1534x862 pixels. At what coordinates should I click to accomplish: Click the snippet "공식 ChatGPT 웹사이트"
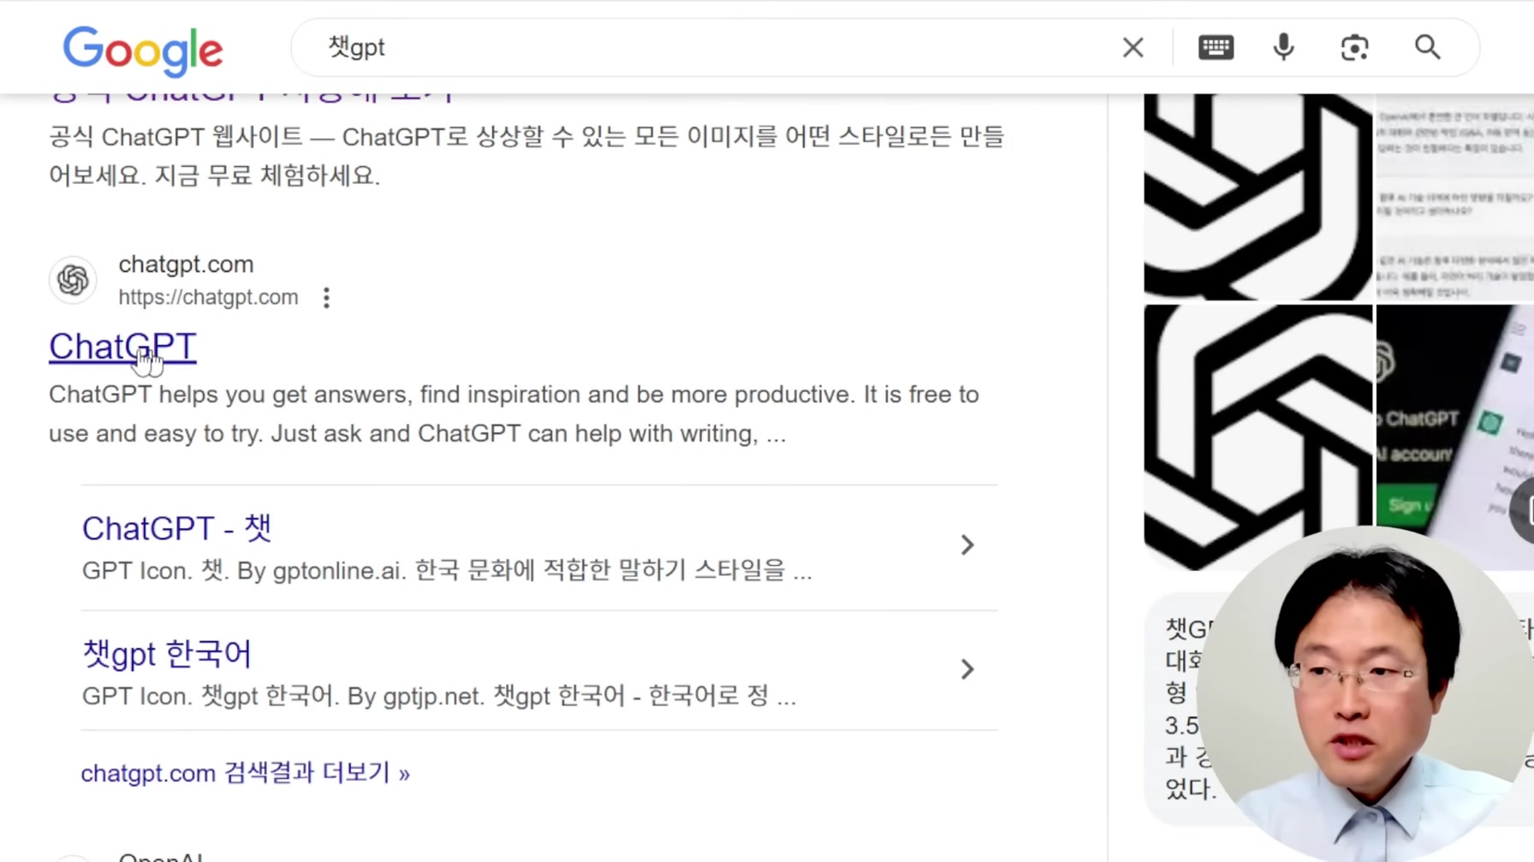coord(526,156)
